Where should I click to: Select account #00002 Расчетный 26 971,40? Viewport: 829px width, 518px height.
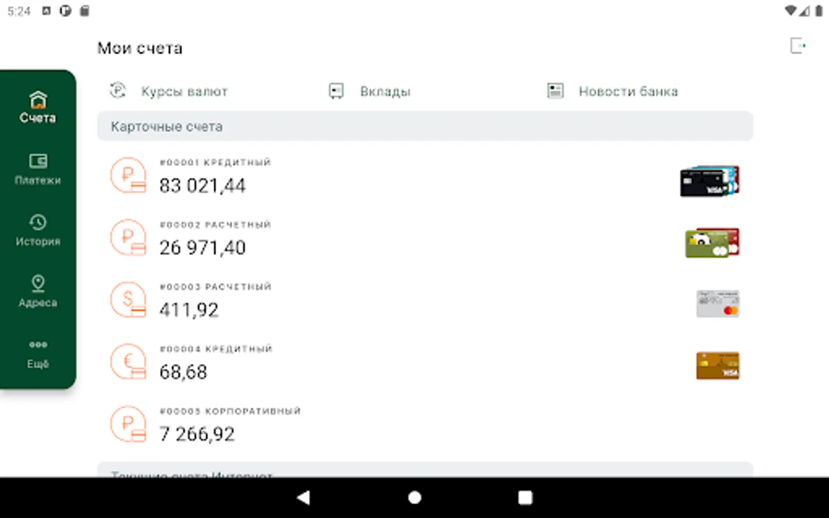tap(425, 239)
